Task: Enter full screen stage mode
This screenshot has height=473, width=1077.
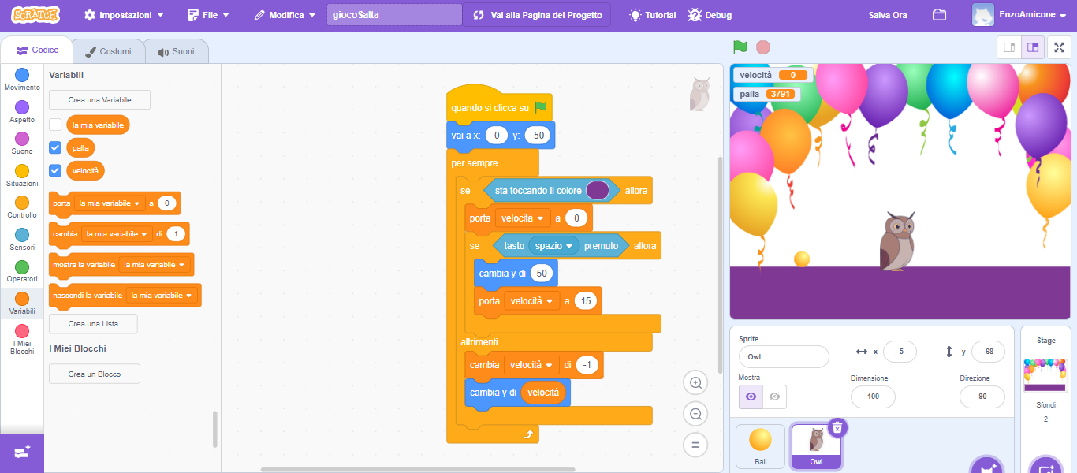Action: tap(1059, 47)
